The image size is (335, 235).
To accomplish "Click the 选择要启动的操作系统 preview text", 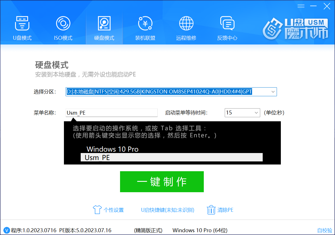I will click(140, 128).
